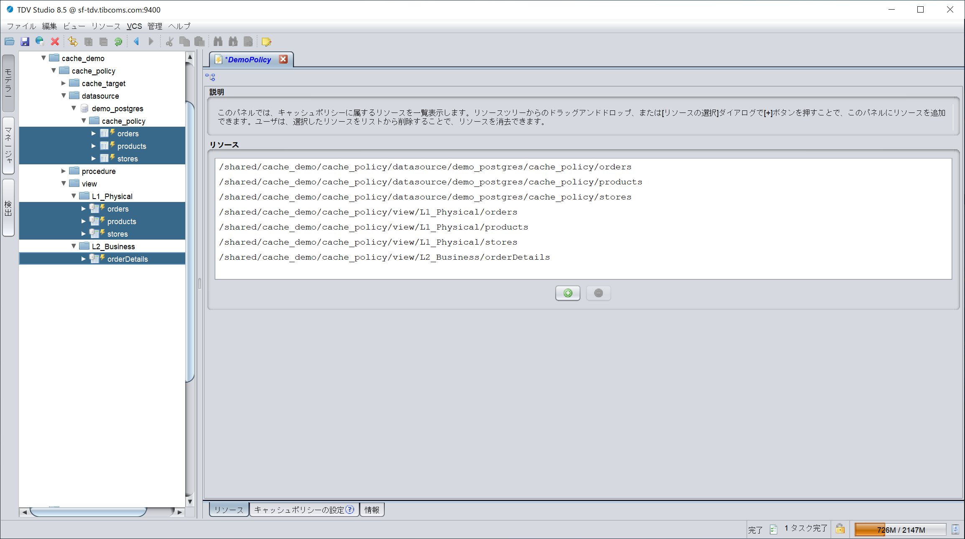Open the ビュー menu
The height and width of the screenshot is (539, 965).
click(74, 26)
